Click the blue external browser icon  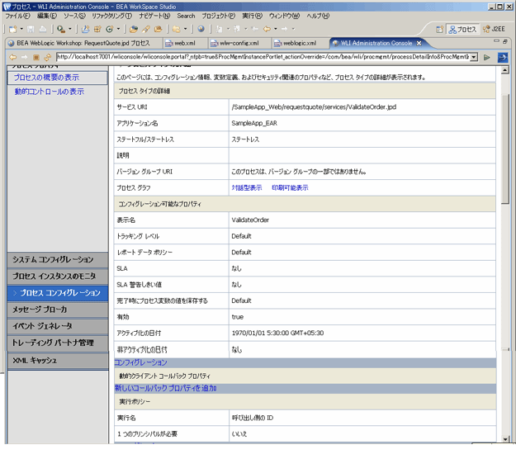[x=503, y=57]
